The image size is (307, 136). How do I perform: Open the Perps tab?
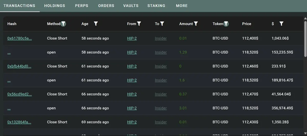click(82, 6)
